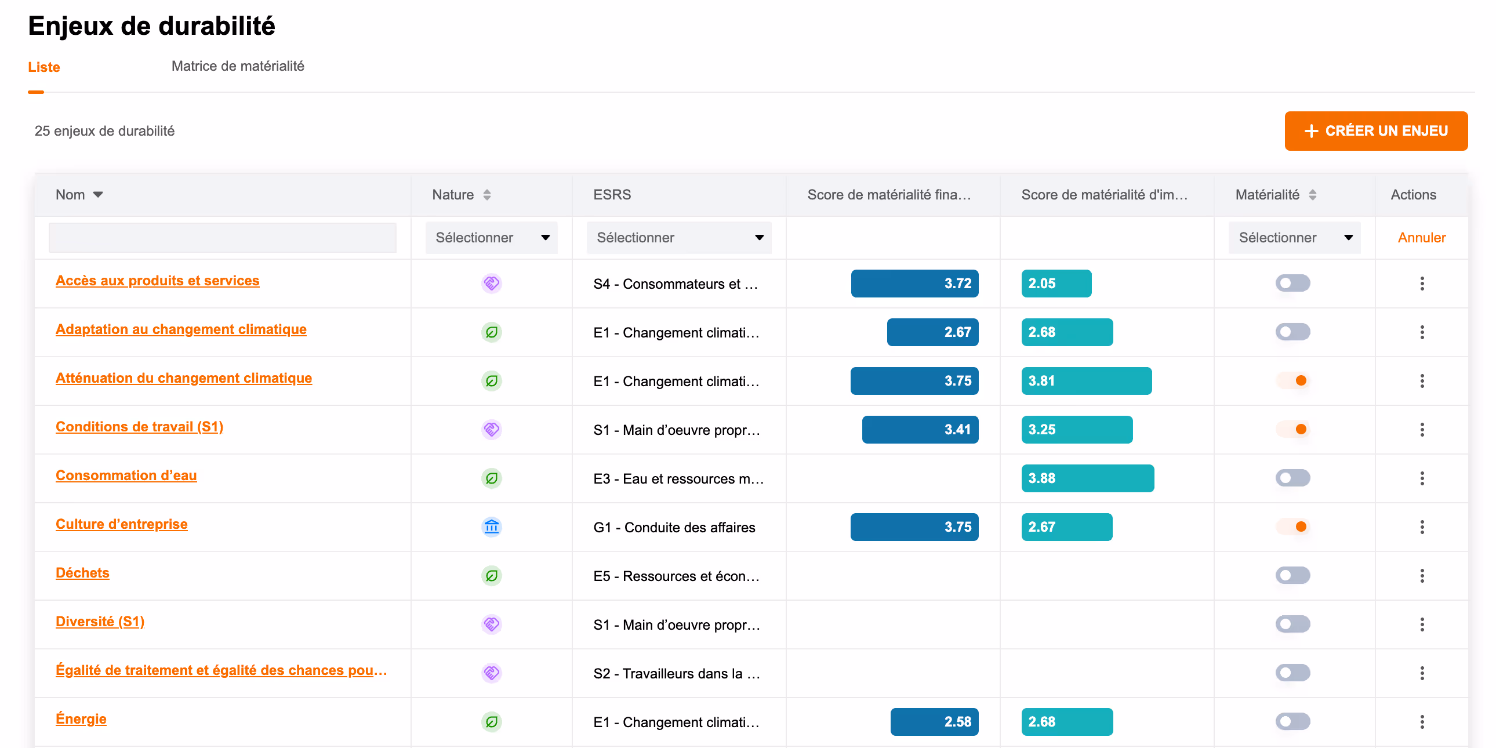Enable materiality for Adaptation au changement climatique
The height and width of the screenshot is (748, 1496).
coord(1292,332)
